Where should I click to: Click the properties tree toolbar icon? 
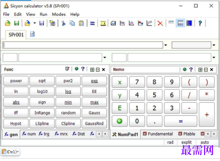(52, 23)
